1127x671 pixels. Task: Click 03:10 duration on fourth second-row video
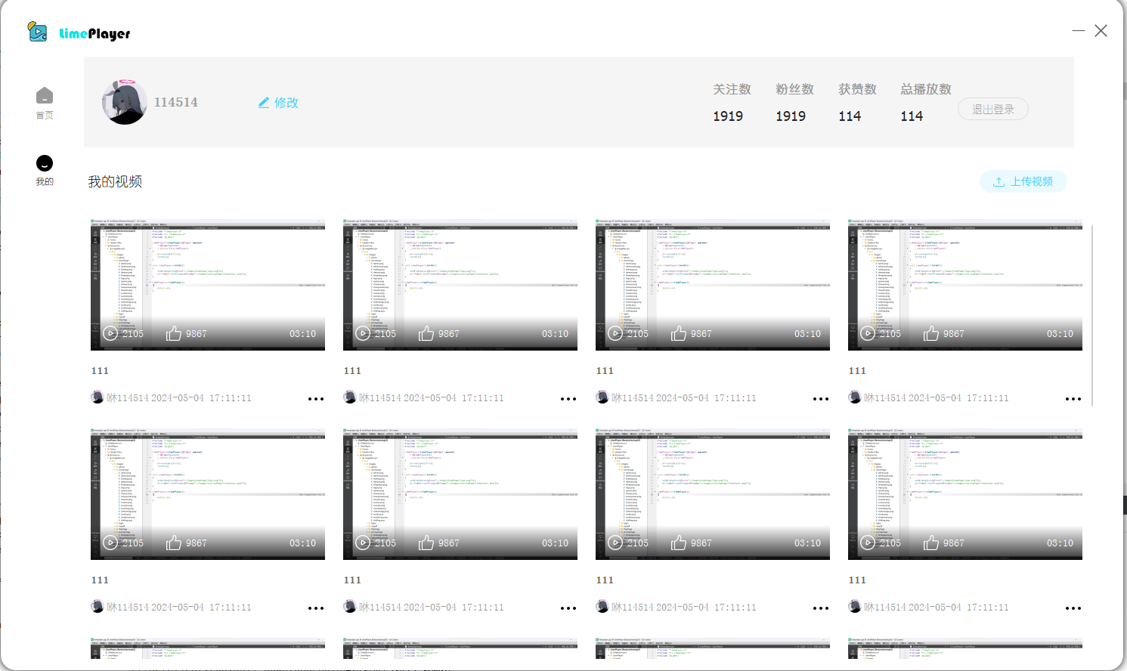1060,543
